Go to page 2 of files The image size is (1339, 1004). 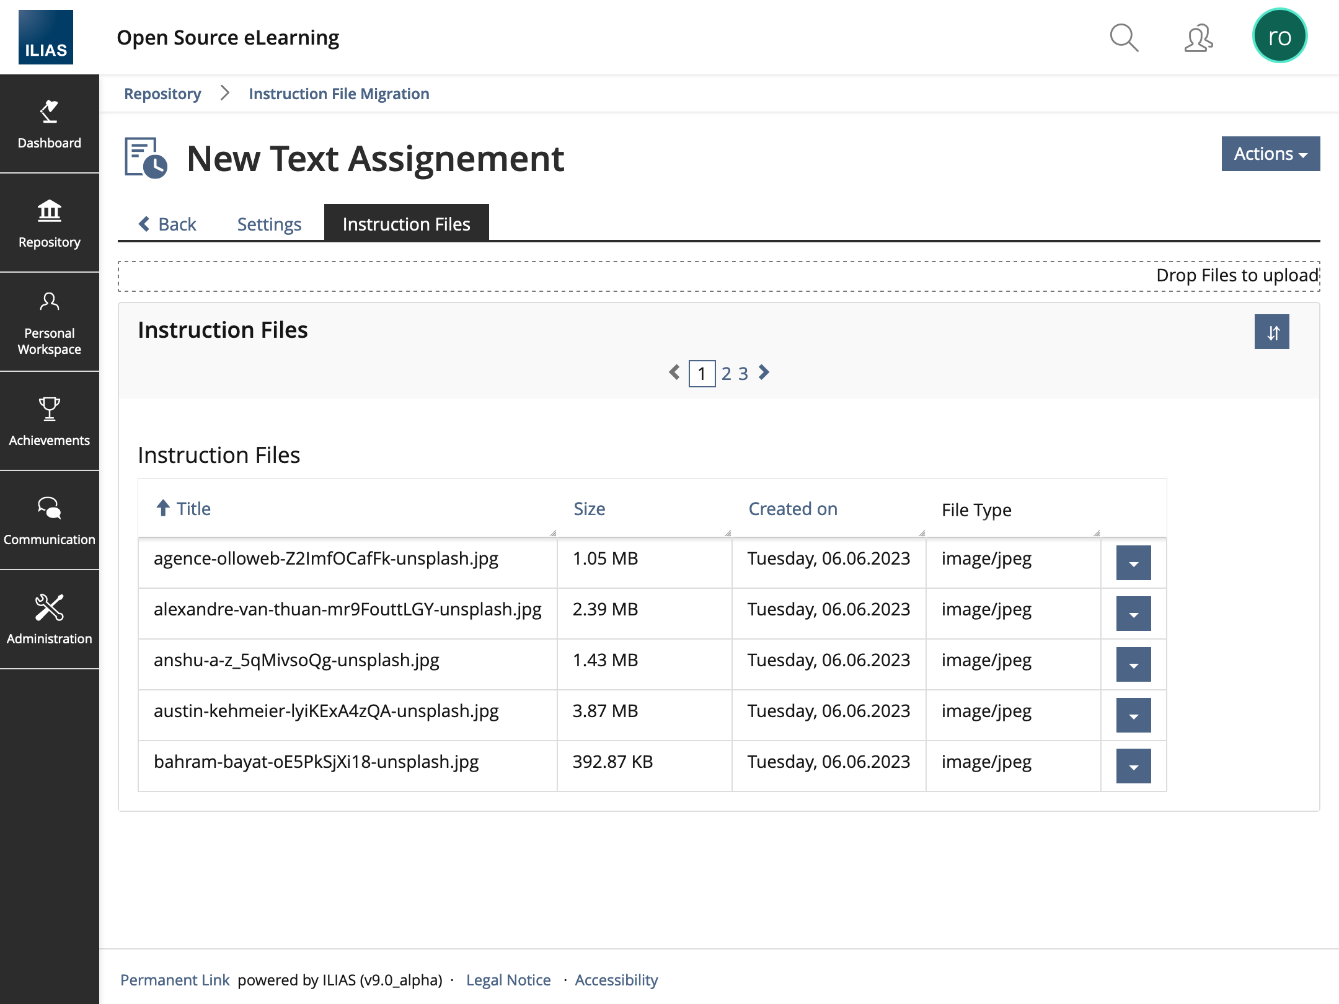726,374
